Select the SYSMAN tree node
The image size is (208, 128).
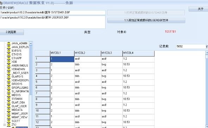point(17,99)
